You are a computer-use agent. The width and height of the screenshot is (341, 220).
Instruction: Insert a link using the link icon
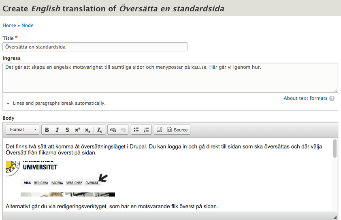[x=113, y=130]
